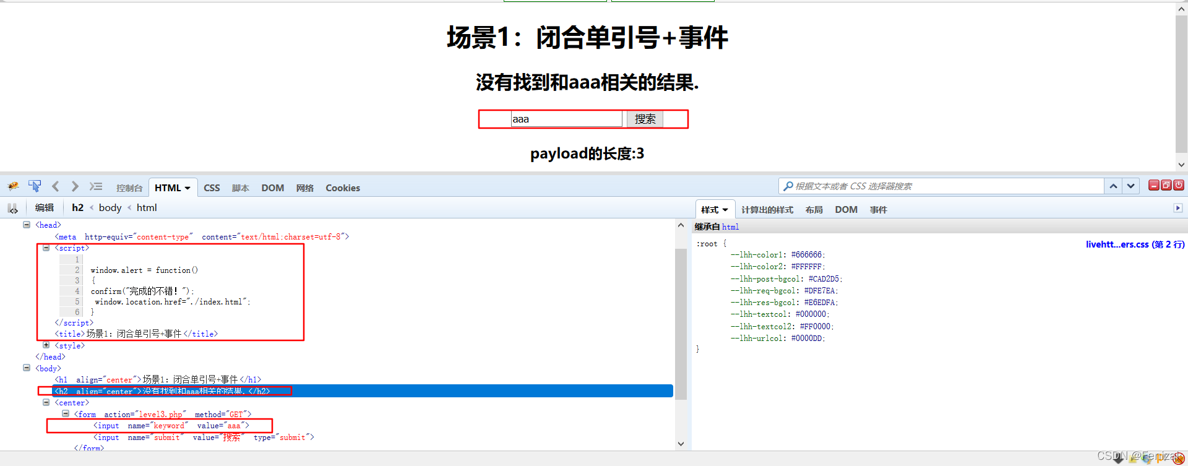
Task: Click the 搜索 submit button
Action: (x=645, y=119)
